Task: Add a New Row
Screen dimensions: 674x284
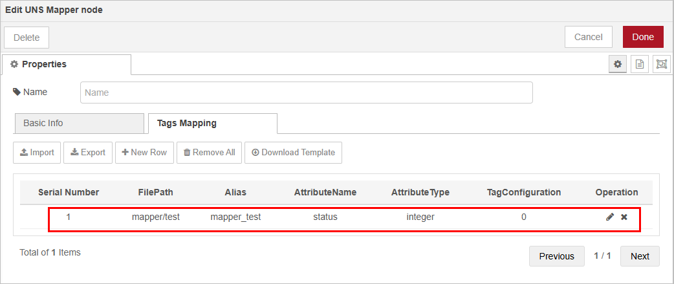Action: (144, 153)
